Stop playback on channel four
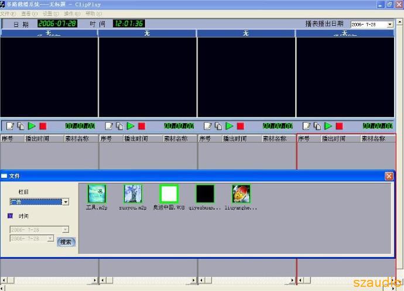404x291 pixels. click(340, 126)
